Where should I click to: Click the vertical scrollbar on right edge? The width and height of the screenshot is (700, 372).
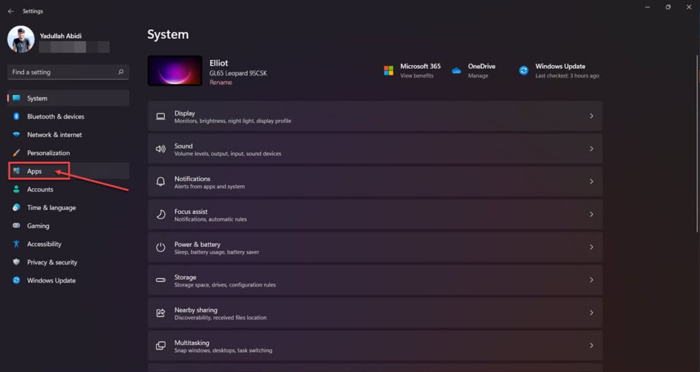(x=698, y=143)
